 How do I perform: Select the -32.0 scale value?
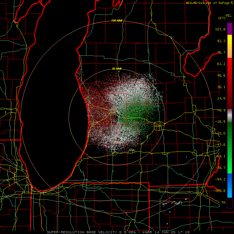220,133
